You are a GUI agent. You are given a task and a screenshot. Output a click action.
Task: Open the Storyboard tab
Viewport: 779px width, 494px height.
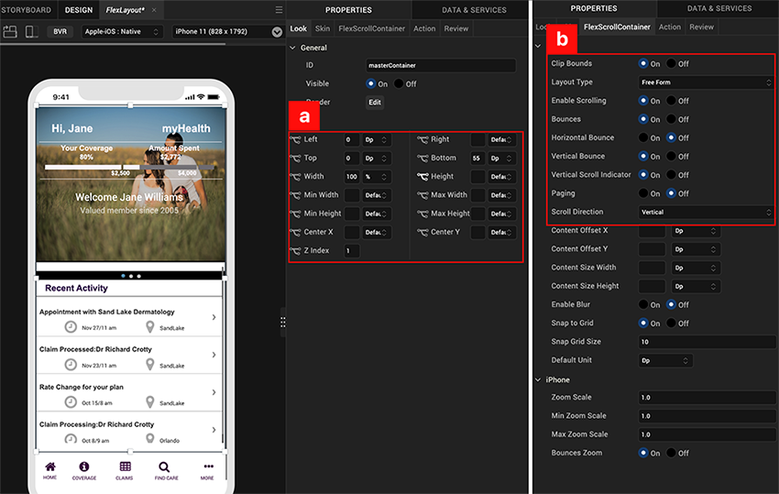coord(26,10)
